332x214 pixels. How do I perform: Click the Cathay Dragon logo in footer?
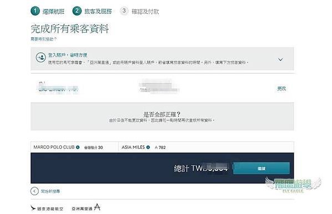point(47,208)
